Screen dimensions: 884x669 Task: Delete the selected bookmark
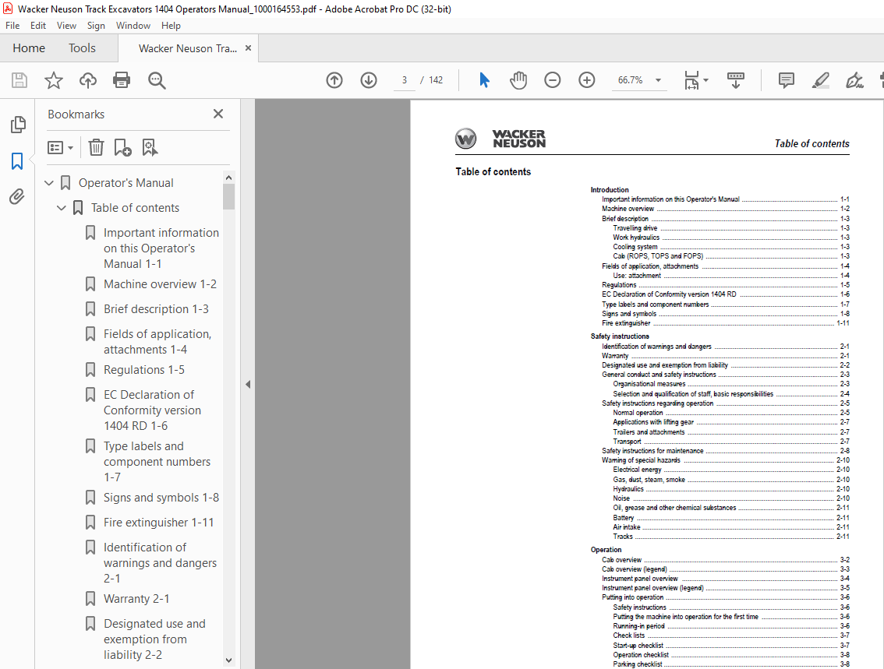pyautogui.click(x=96, y=147)
